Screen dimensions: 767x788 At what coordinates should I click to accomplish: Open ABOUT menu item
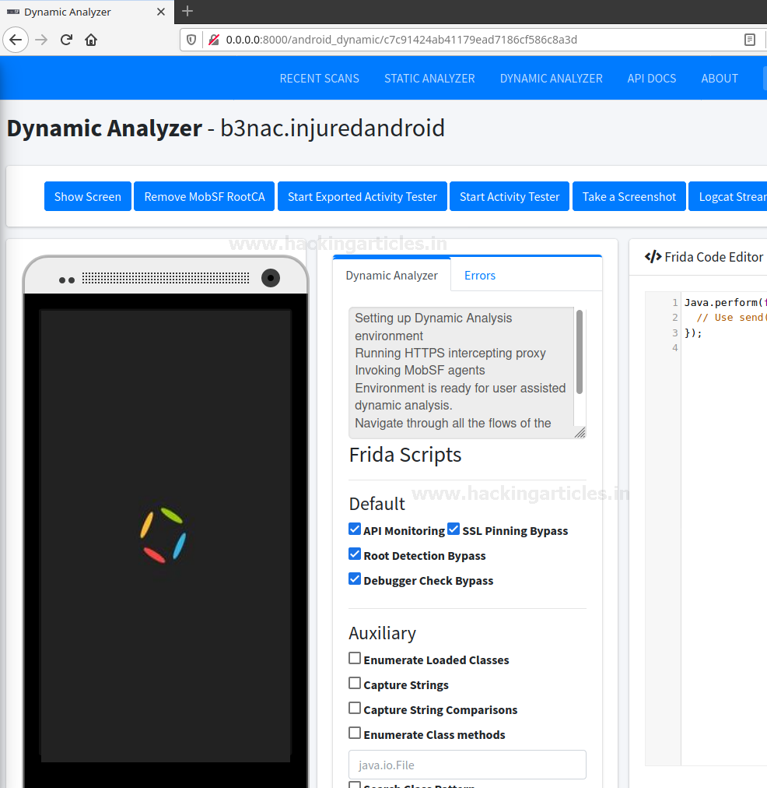tap(720, 79)
